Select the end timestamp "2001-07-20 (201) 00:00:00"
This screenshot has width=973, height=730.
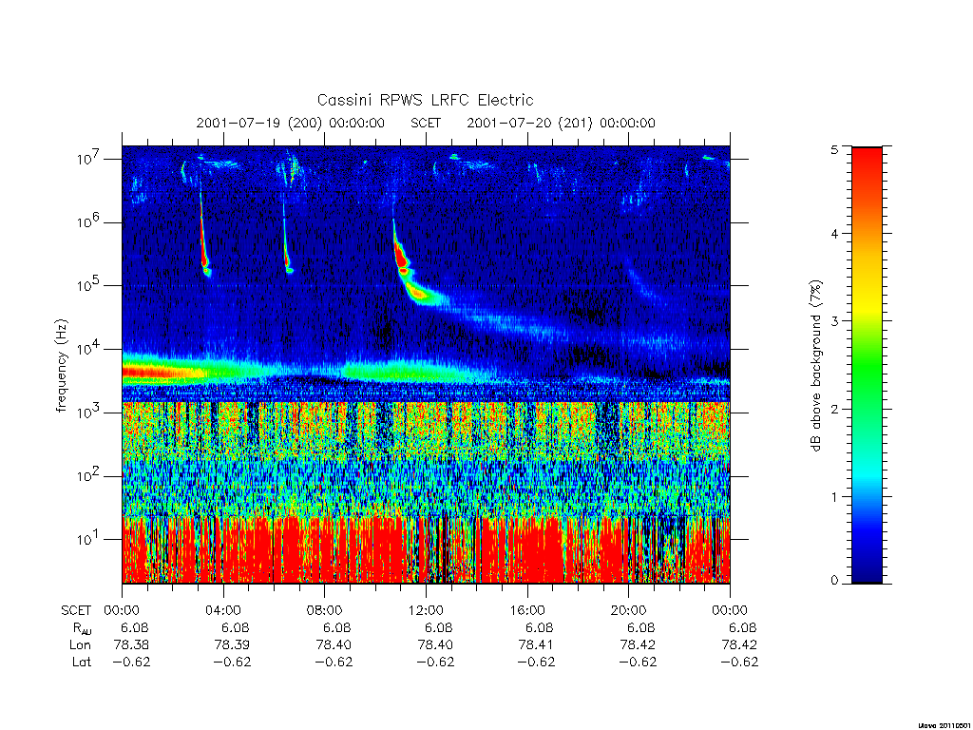coord(561,123)
